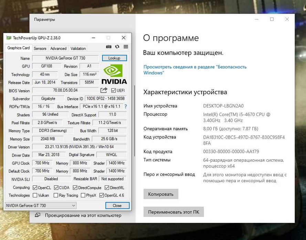Click the DDR3 (Samsung) memory type value
The width and height of the screenshot is (306, 240).
coord(53,130)
